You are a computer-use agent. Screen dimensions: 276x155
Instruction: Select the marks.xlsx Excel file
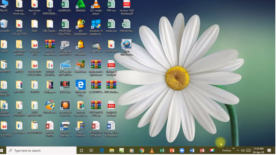111,25
